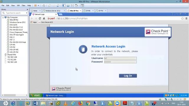Click the HP start icon on taskbar
The width and height of the screenshot is (189, 106).
point(6,103)
